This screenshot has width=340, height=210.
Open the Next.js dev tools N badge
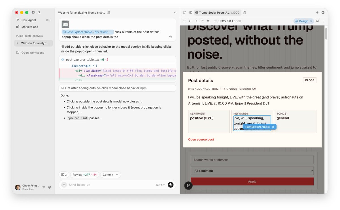coord(188,186)
